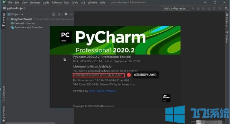This screenshot has height=124, width=230.
Task: Click 'VM: OpenJDK 64-Bit Server VM' text
Action: click(x=104, y=84)
